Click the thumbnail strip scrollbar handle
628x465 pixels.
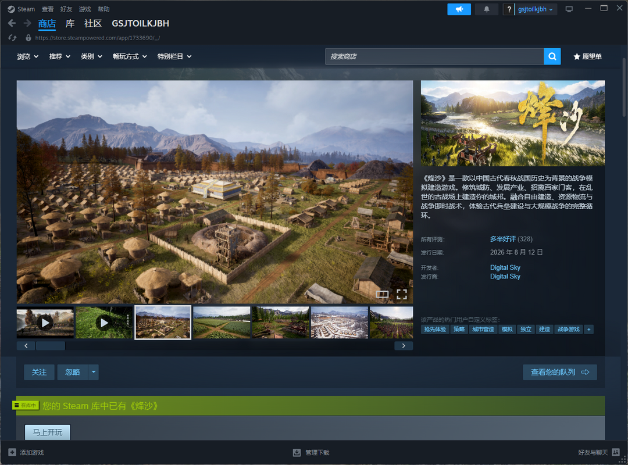51,346
